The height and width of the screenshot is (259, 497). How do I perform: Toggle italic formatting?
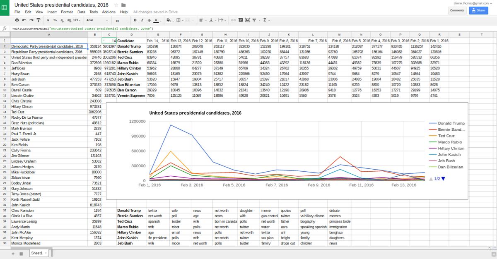[142, 20]
